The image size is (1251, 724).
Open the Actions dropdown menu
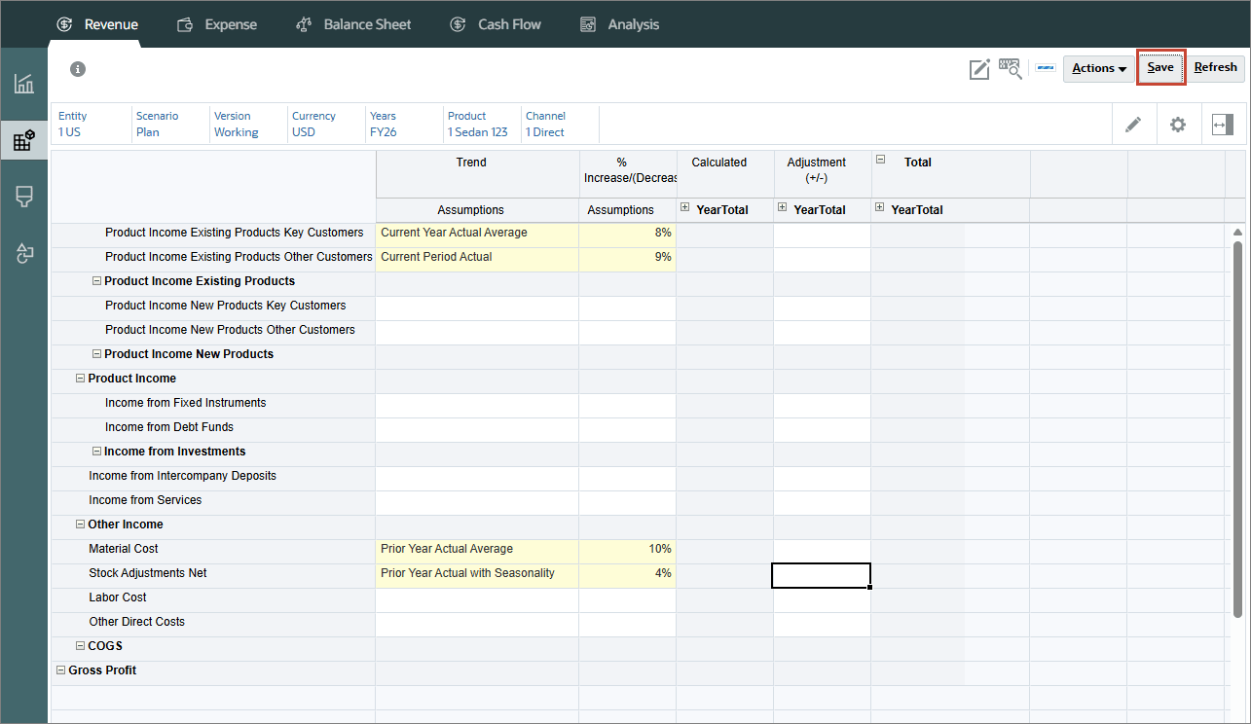(x=1099, y=68)
